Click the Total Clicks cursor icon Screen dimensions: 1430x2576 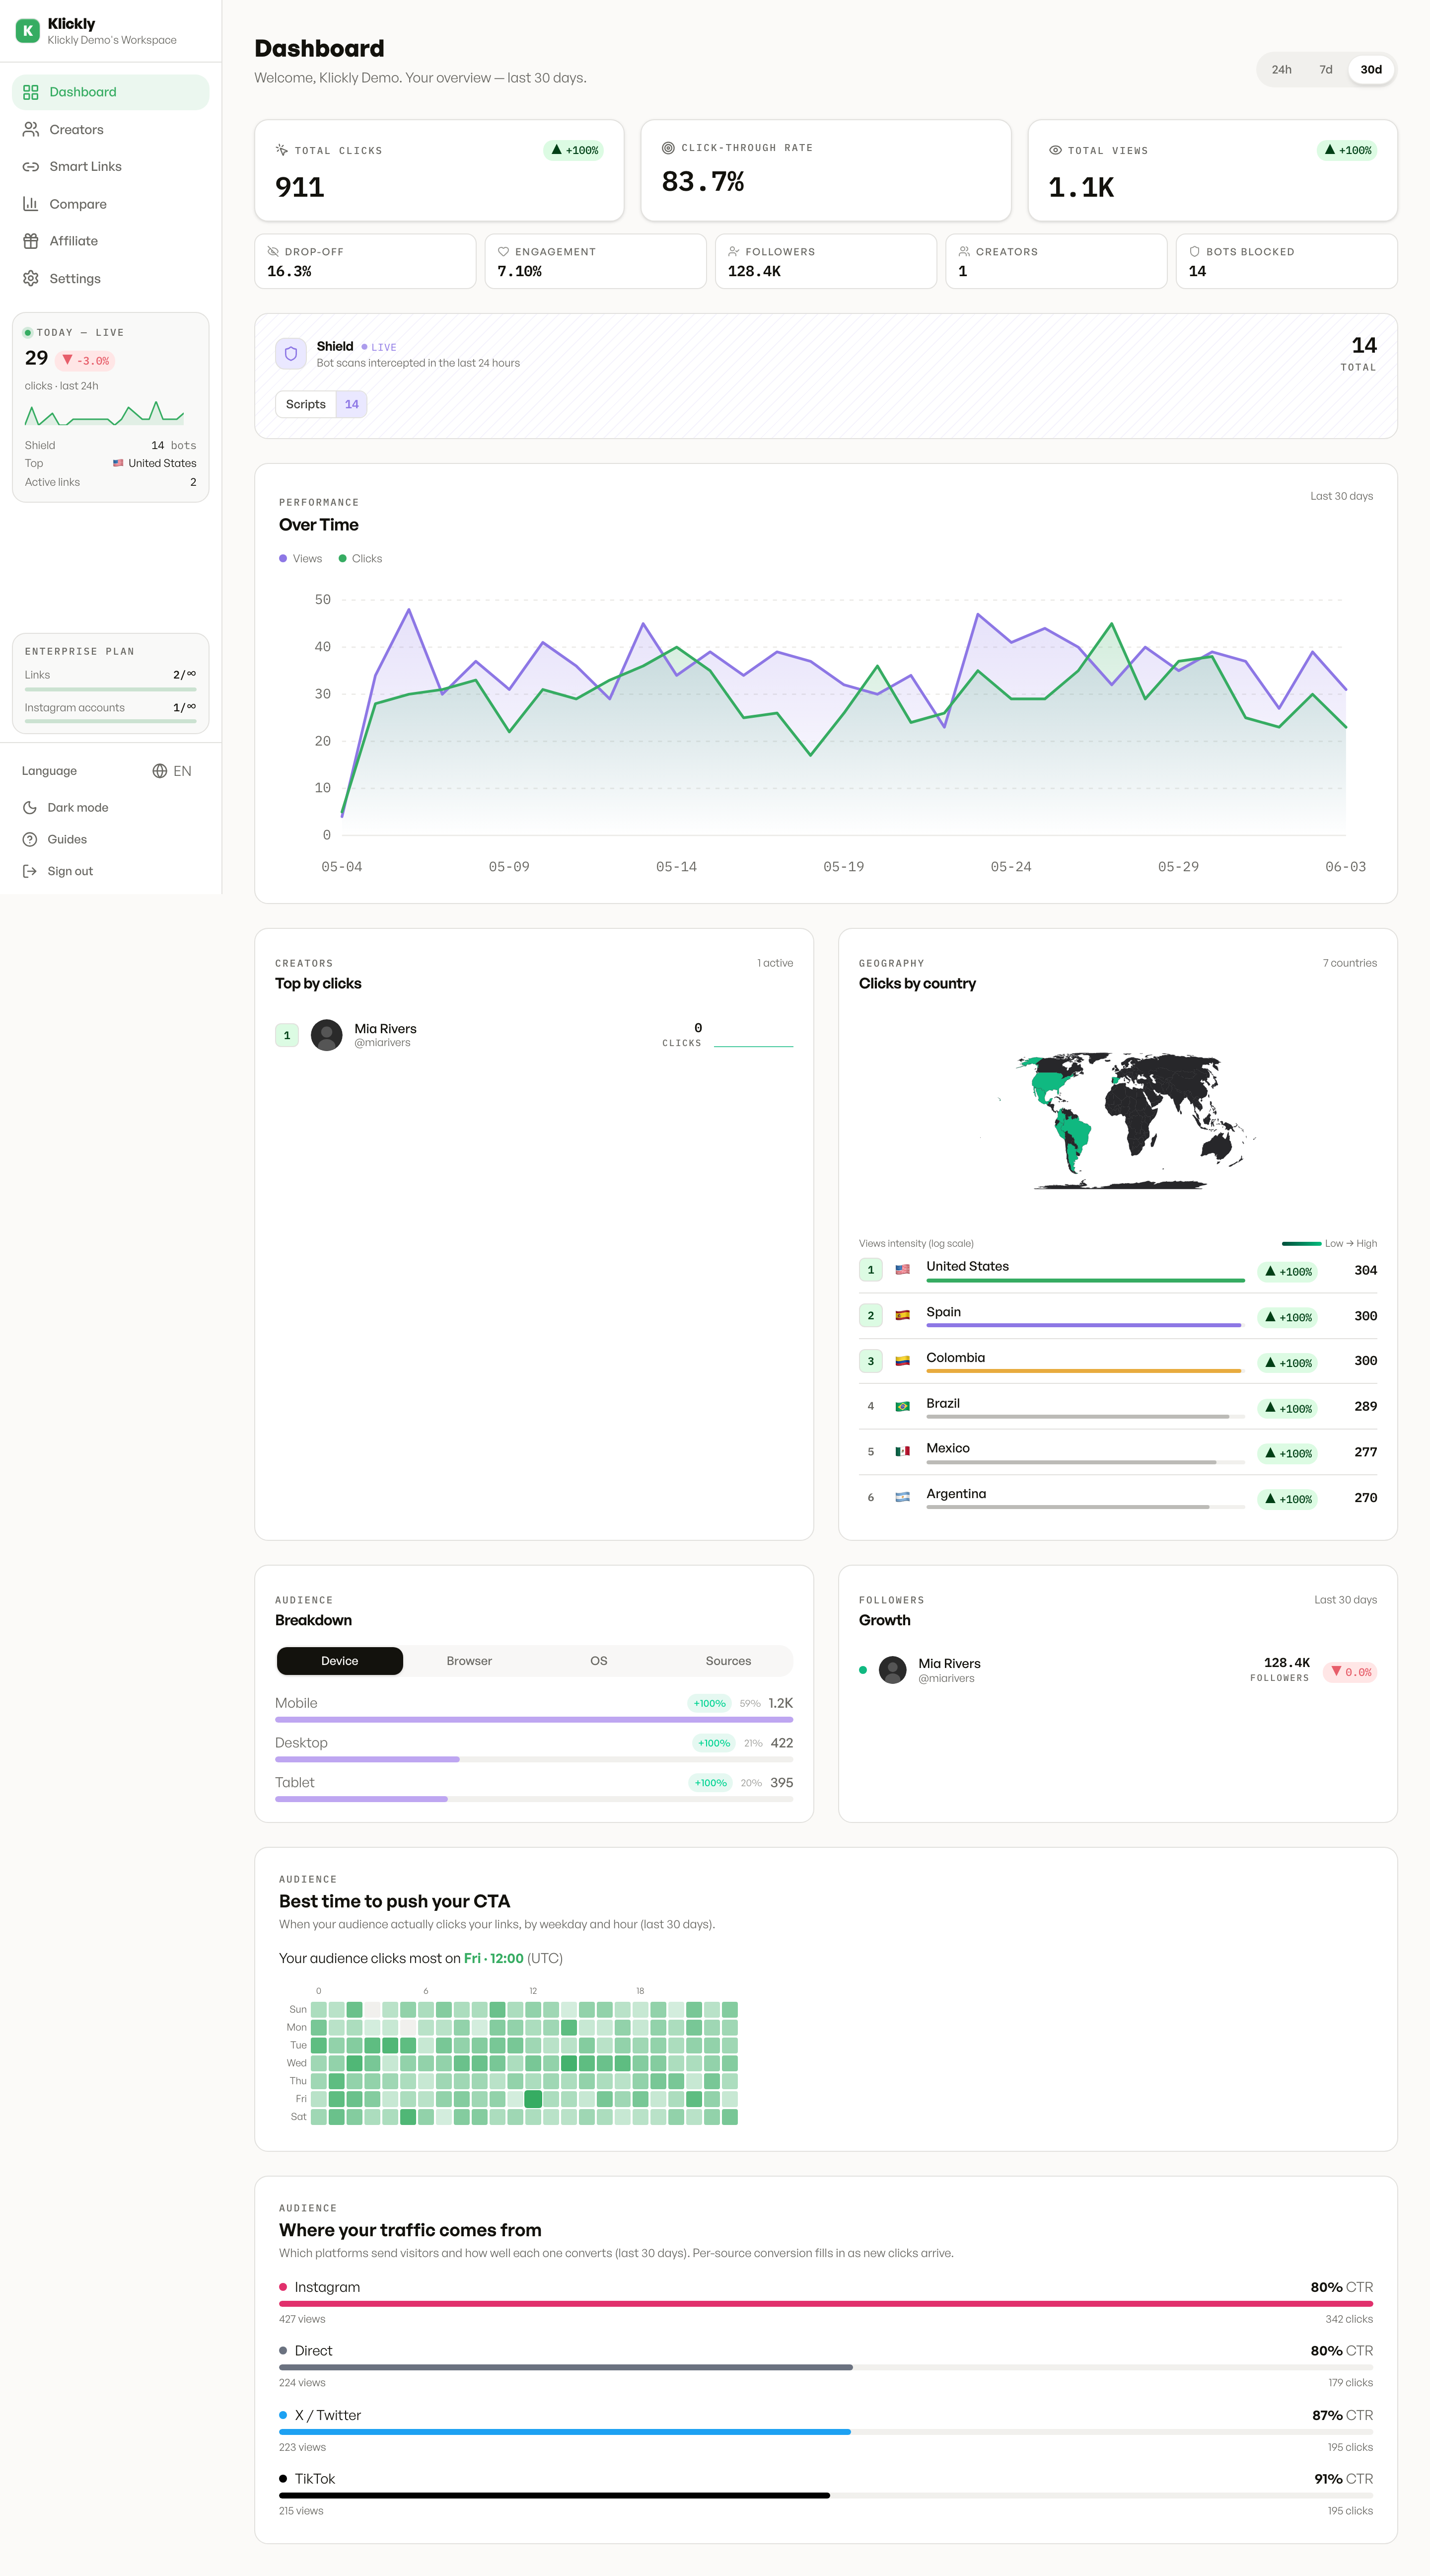click(282, 150)
